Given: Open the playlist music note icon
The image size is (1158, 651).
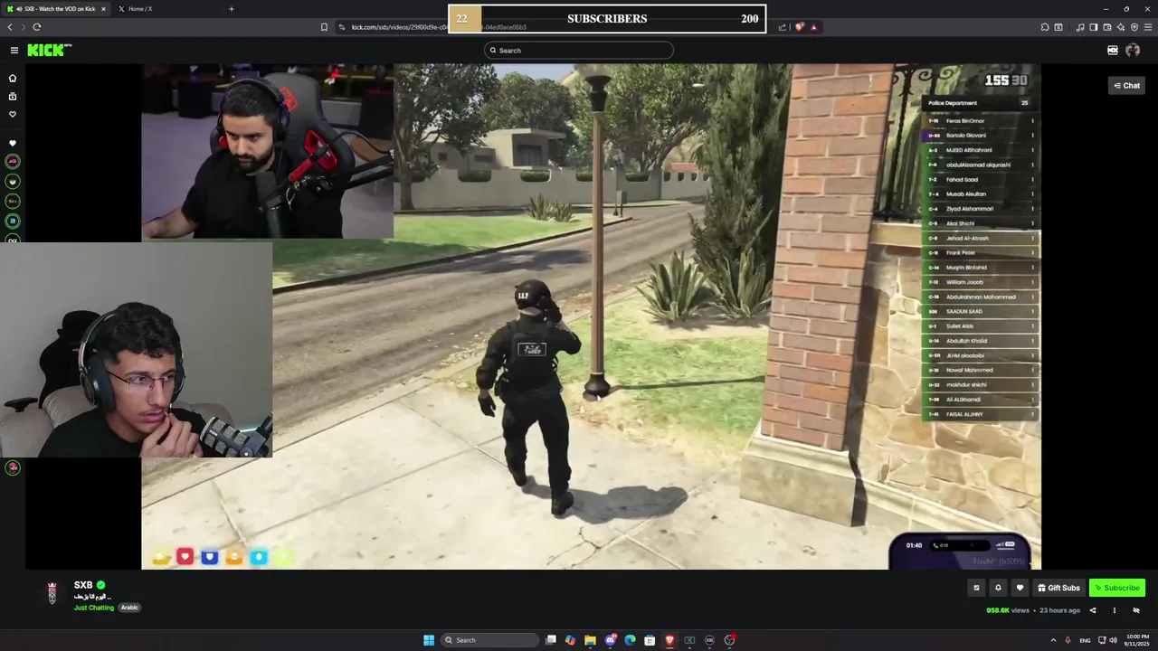Looking at the screenshot, I should [x=1080, y=27].
